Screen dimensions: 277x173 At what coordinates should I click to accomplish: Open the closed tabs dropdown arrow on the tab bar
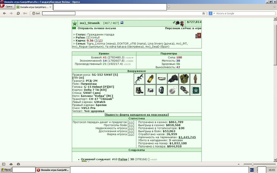coord(275,7)
